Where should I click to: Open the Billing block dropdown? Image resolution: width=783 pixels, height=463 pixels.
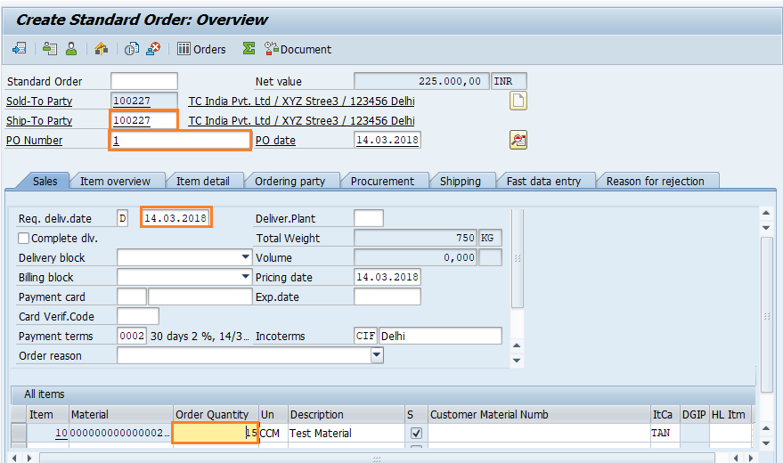(x=246, y=277)
